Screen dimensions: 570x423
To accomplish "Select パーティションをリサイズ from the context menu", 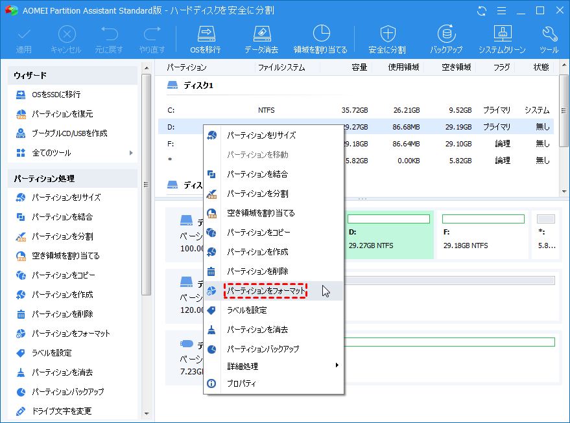I will pyautogui.click(x=274, y=135).
